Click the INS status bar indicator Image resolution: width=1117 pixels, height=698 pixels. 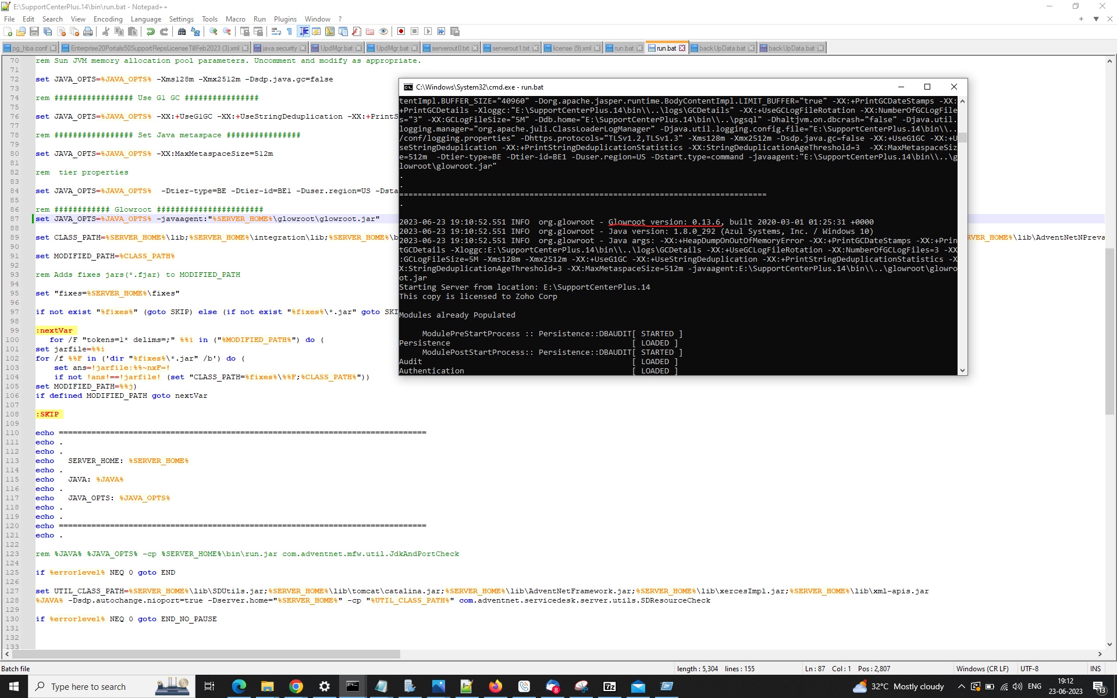1095,669
